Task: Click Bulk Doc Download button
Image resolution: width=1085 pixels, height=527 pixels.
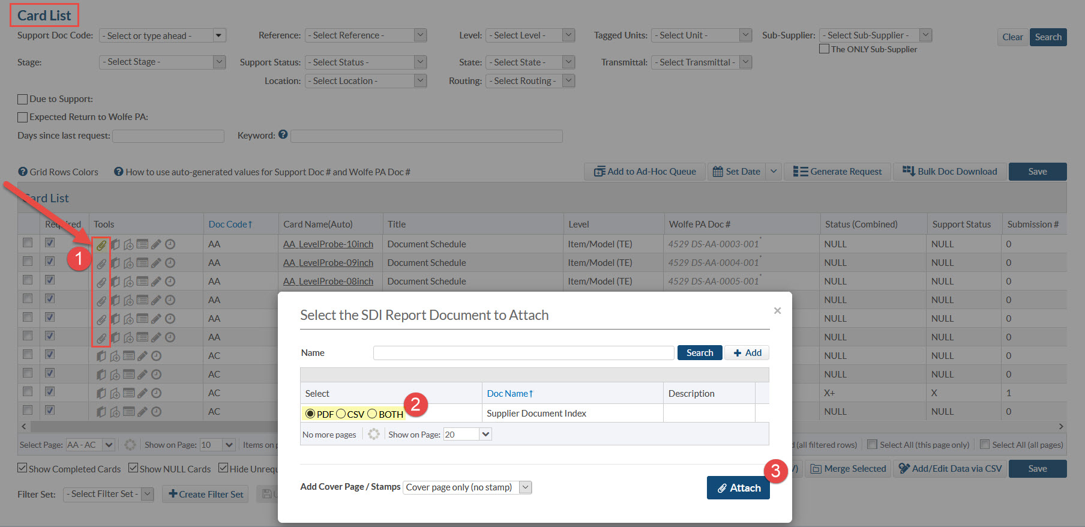Action: coord(950,172)
